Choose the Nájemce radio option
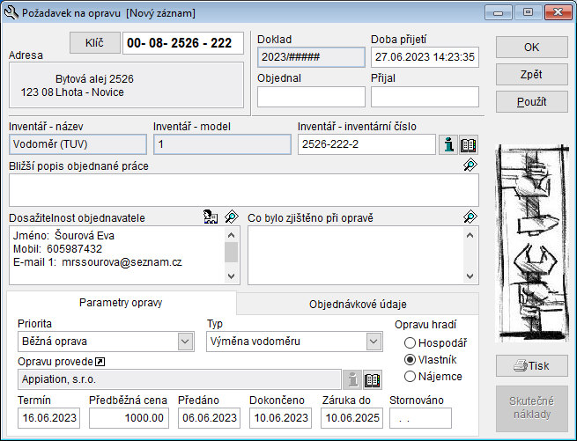Viewport: 577px width, 441px height. tap(410, 377)
